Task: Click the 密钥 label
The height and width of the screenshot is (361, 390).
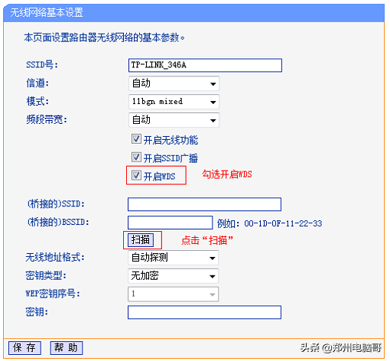Action: pyautogui.click(x=37, y=312)
